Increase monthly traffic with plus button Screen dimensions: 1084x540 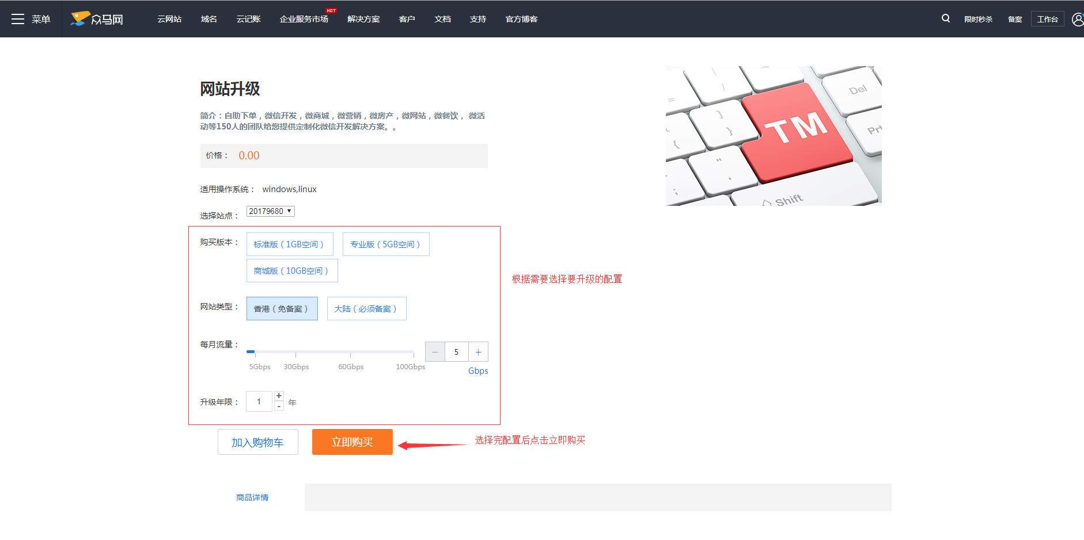tap(478, 352)
